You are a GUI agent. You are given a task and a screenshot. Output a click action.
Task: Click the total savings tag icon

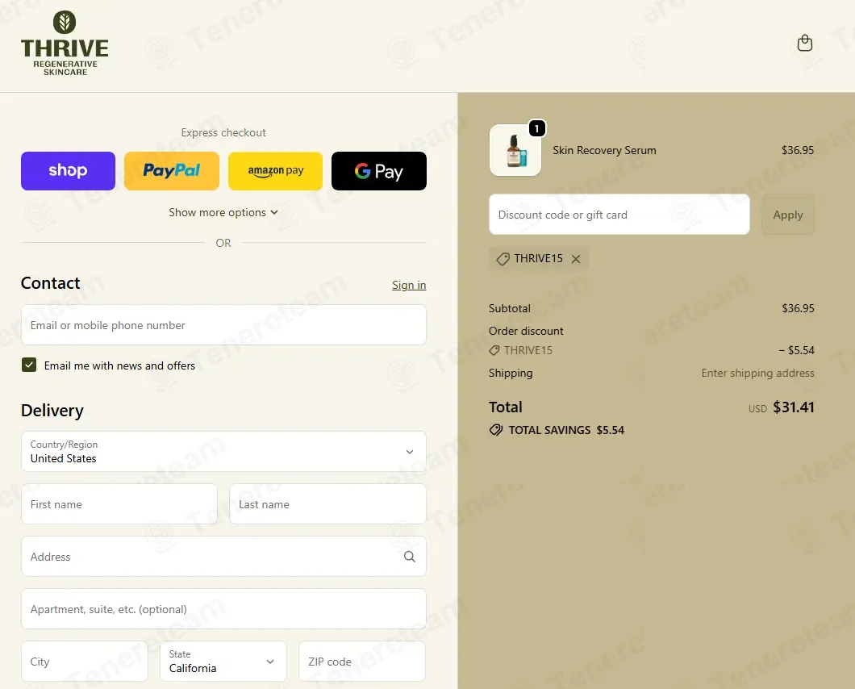(496, 430)
